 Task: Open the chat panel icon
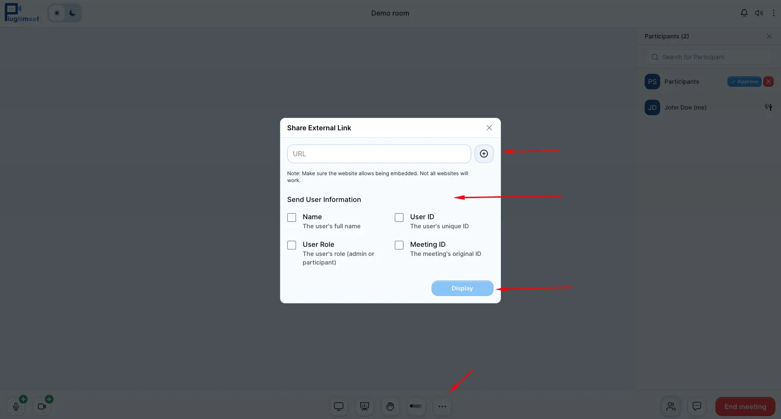click(696, 406)
